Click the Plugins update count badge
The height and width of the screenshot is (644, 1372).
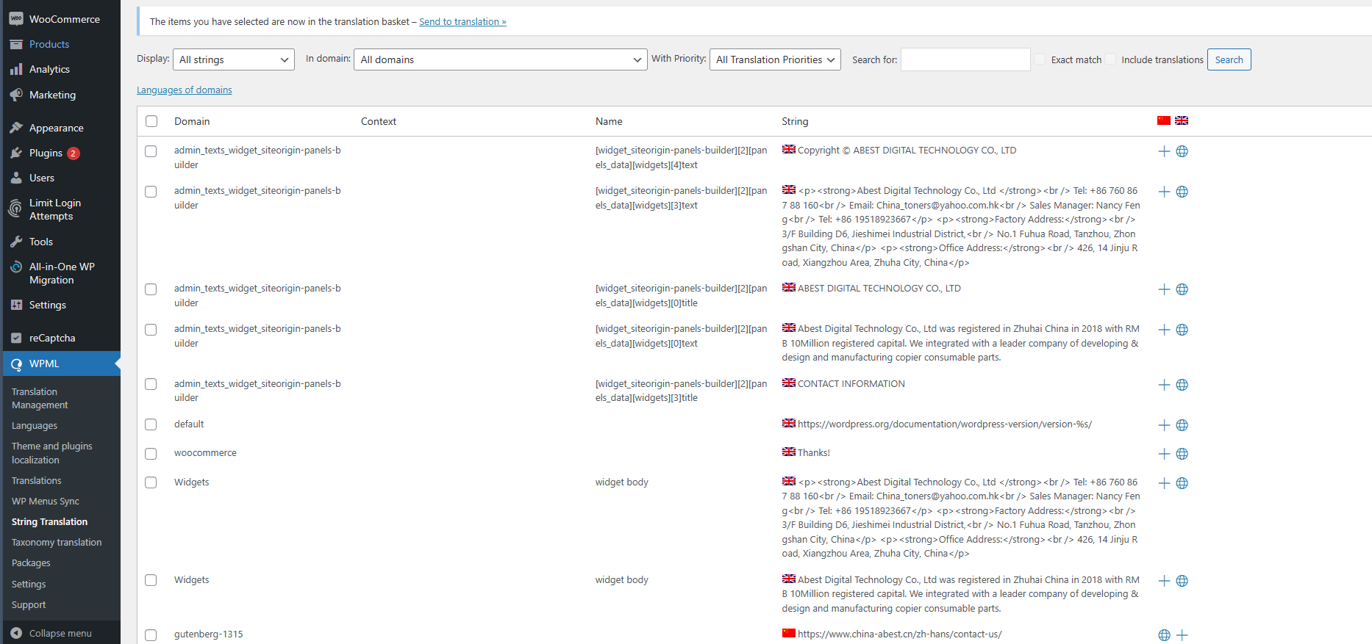(x=74, y=153)
